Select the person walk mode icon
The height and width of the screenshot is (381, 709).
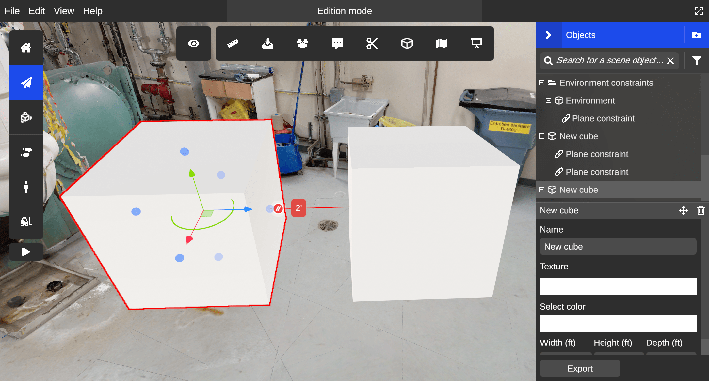pyautogui.click(x=26, y=187)
